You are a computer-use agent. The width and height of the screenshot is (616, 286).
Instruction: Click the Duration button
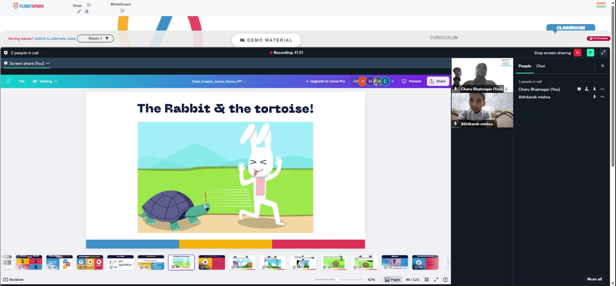tap(14, 280)
